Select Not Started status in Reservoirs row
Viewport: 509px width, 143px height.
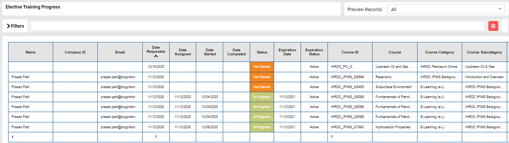(262, 77)
